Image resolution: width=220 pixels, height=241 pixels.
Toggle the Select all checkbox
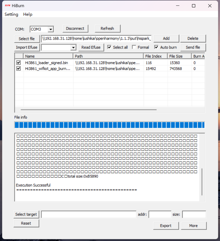pyautogui.click(x=109, y=47)
